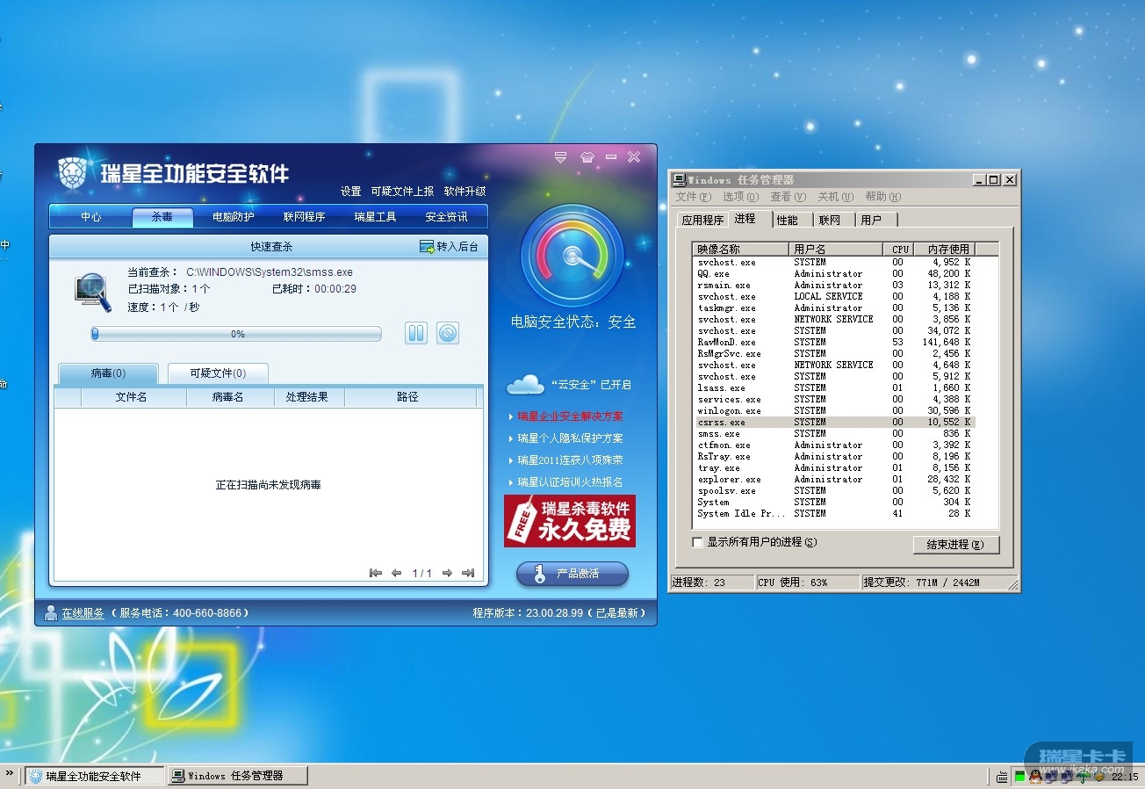Screen dimensions: 1145x789
Task: Sort processes by 内存使用 column
Action: (x=944, y=250)
